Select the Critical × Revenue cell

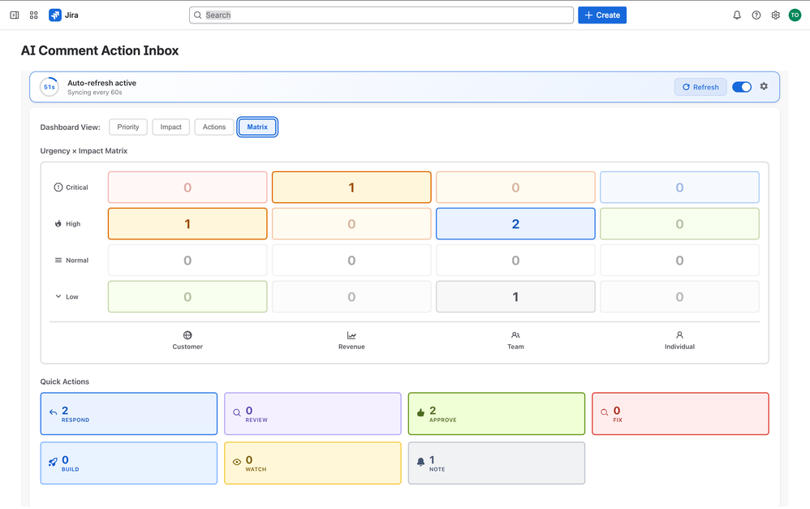pyautogui.click(x=351, y=187)
